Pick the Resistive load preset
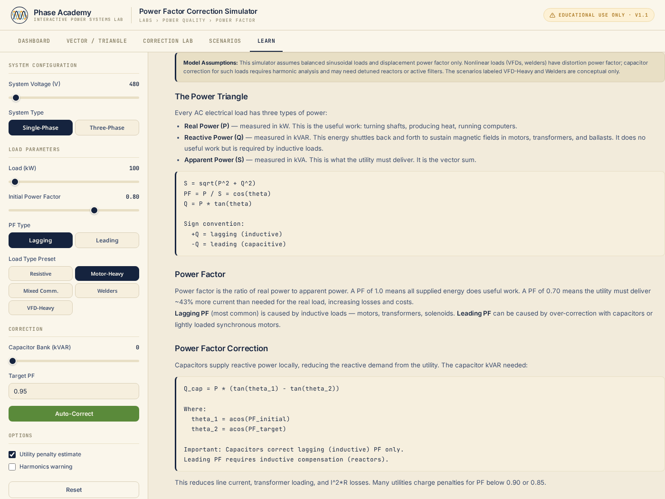Screen dimensions: 665x499 tap(40, 274)
